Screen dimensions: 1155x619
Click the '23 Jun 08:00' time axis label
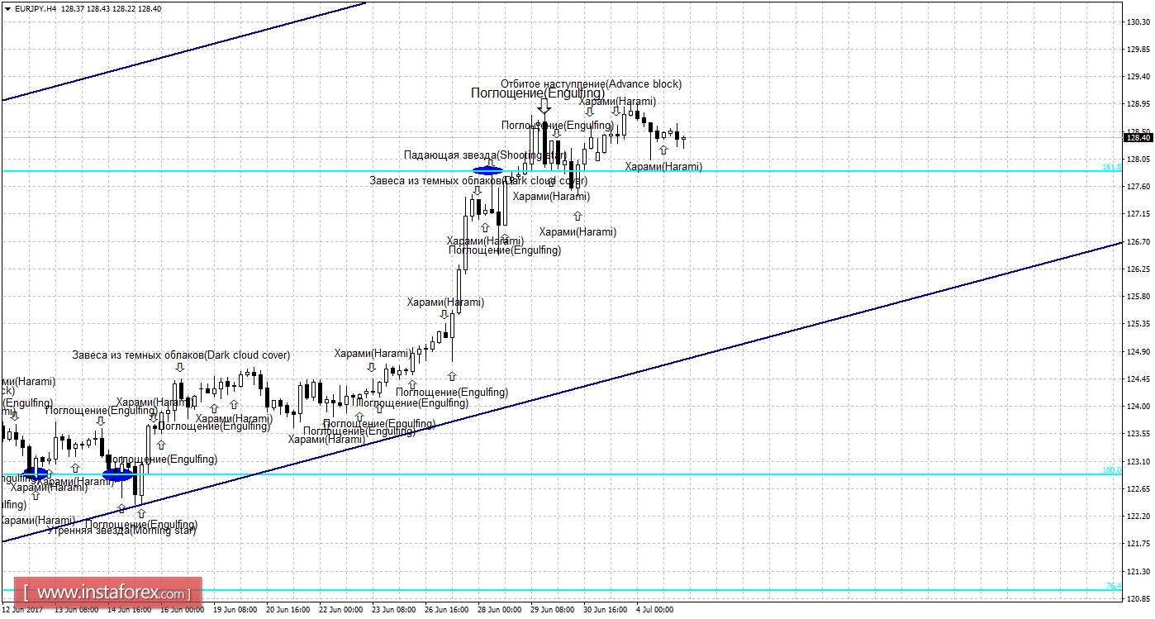(394, 610)
